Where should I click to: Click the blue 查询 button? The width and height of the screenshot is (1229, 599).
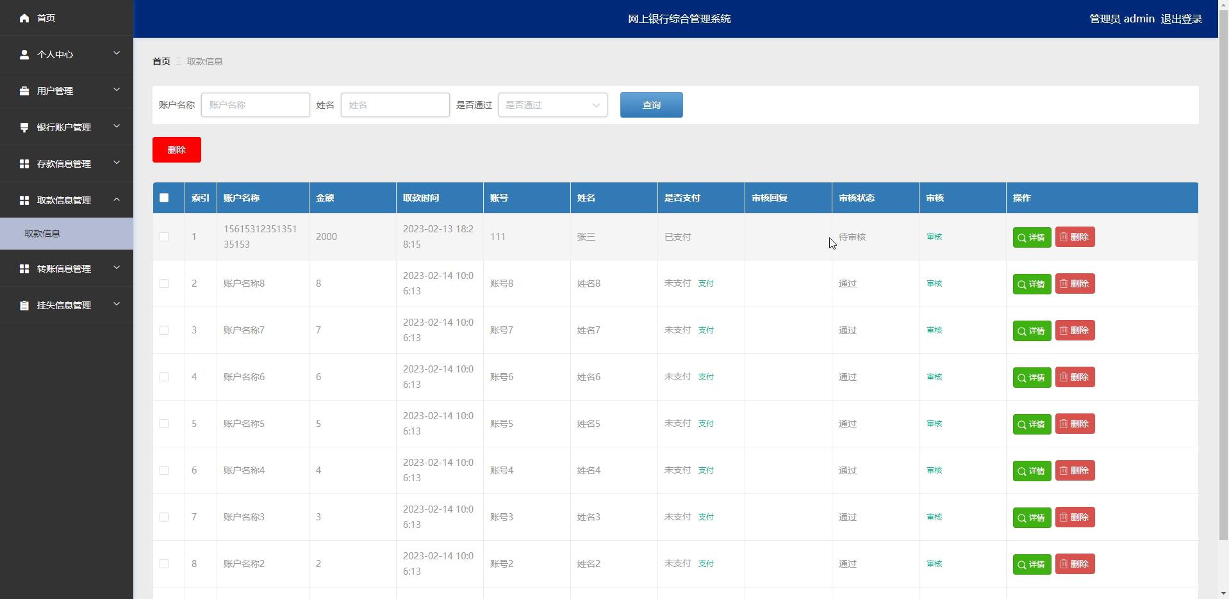[651, 105]
